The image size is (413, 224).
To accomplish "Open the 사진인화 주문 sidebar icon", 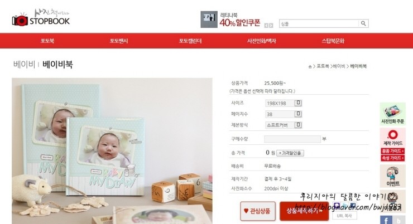I will point(392,114).
